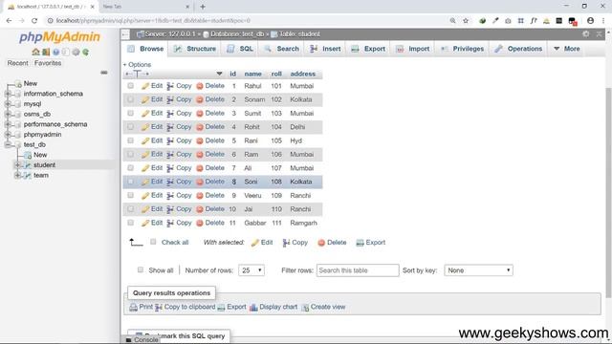Select checkbox for Rani row

pyautogui.click(x=130, y=140)
